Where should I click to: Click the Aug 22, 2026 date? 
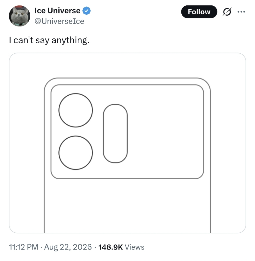tap(68, 247)
